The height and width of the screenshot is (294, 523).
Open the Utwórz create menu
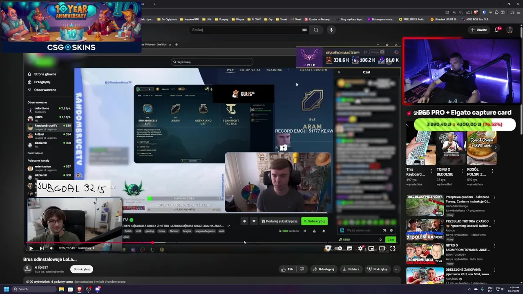click(x=478, y=30)
